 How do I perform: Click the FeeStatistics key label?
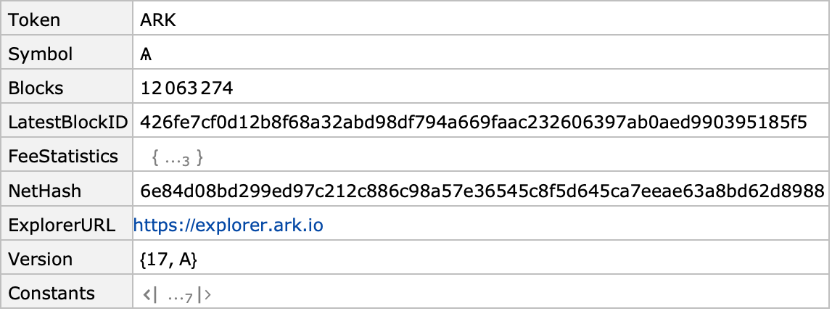pos(63,157)
